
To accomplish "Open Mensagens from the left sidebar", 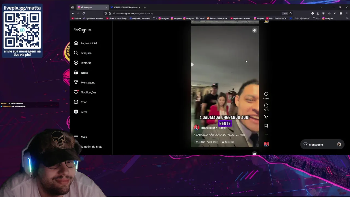I will [x=84, y=83].
